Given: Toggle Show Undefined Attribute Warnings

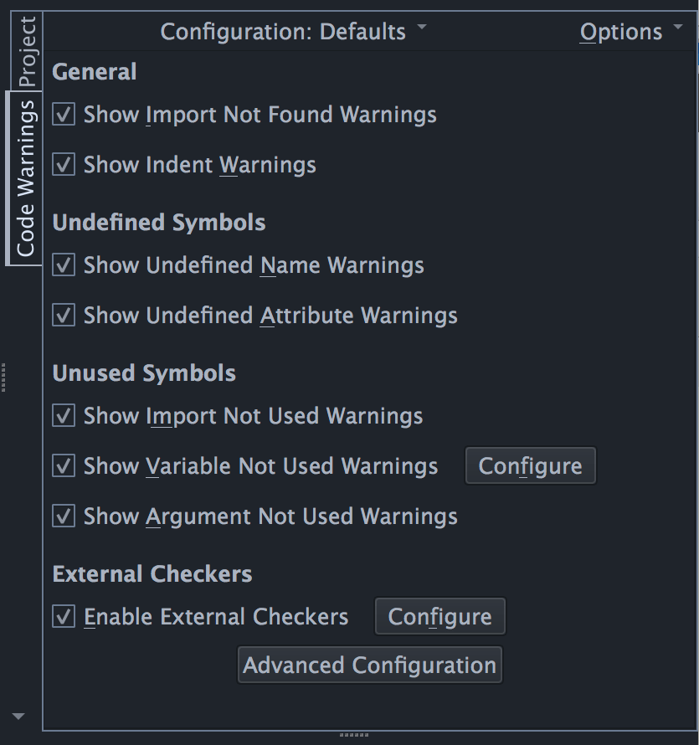Looking at the screenshot, I should click(64, 316).
